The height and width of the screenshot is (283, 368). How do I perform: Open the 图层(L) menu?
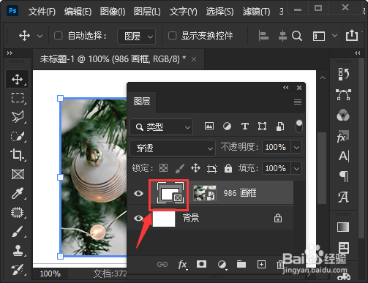[147, 12]
